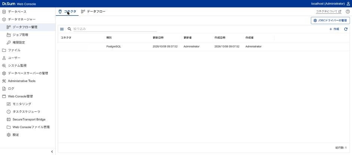Viewport: 352px width, 155px height.
Task: Click the folder icon beside ファイル
Action: point(4,50)
